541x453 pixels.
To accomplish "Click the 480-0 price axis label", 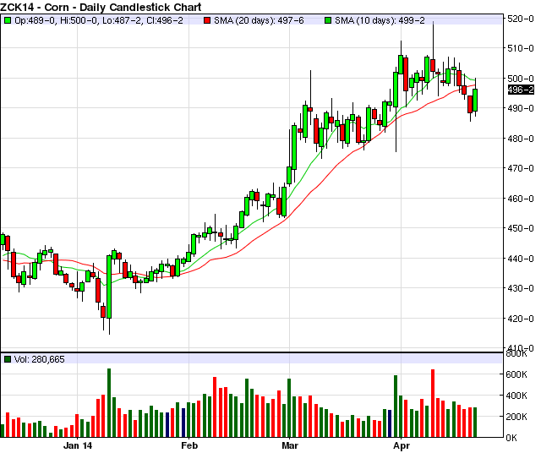I will [521, 139].
